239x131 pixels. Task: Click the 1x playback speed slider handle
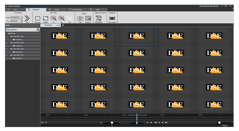[112, 123]
